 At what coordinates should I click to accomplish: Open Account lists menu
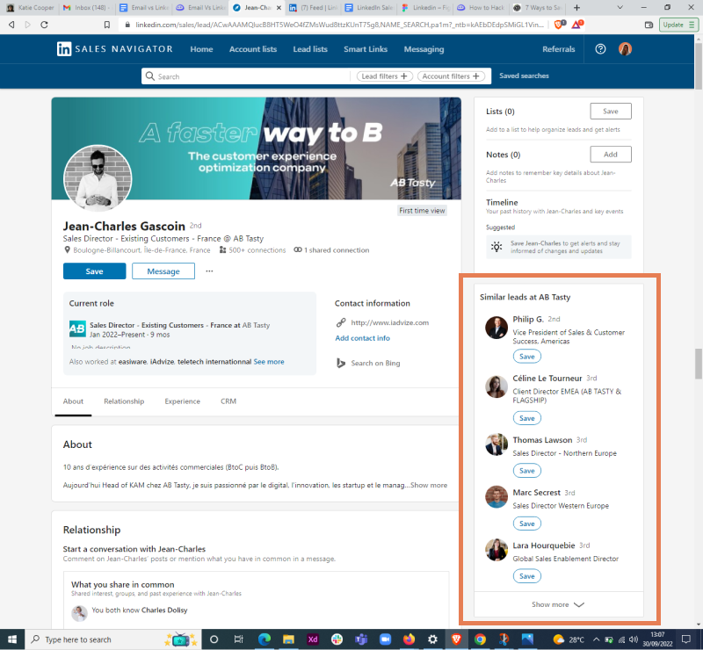[x=253, y=49]
